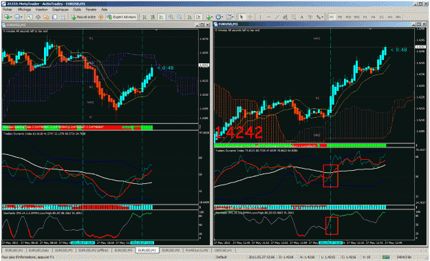This screenshot has width=430, height=261.
Task: Switch to the EURUSD,Daily chart tab
Action: coord(39,251)
